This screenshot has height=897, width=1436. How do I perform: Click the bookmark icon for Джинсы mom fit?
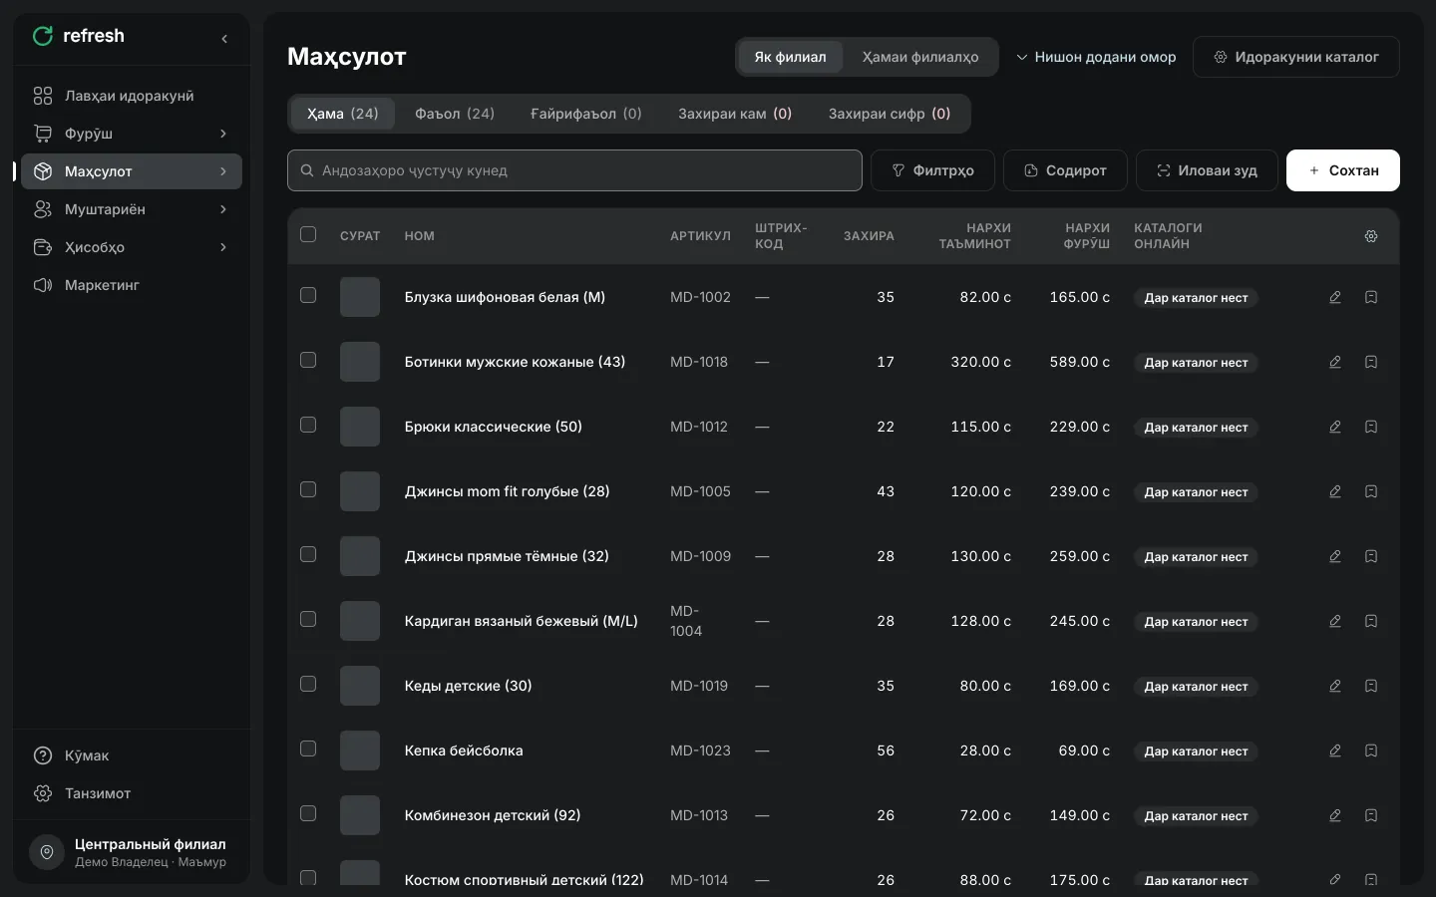1371,491
